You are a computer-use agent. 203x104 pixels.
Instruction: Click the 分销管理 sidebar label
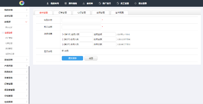pos(8,96)
